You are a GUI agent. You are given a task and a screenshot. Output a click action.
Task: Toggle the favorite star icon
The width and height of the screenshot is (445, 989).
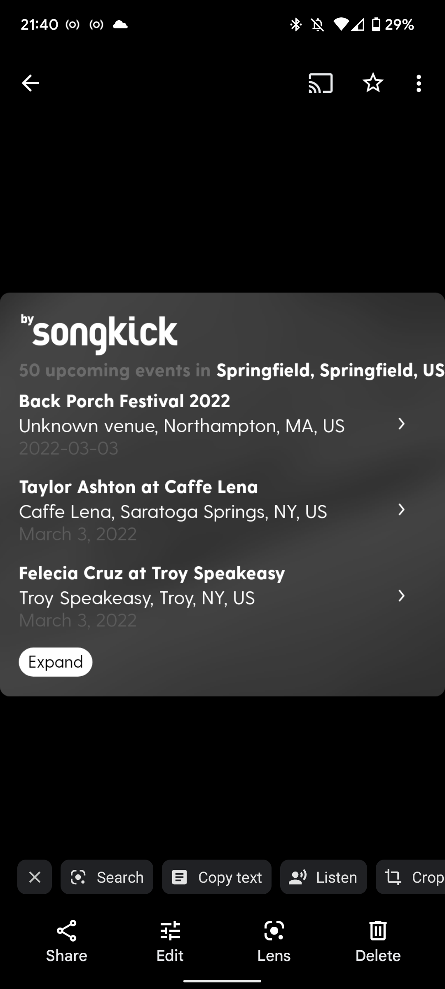(x=373, y=83)
